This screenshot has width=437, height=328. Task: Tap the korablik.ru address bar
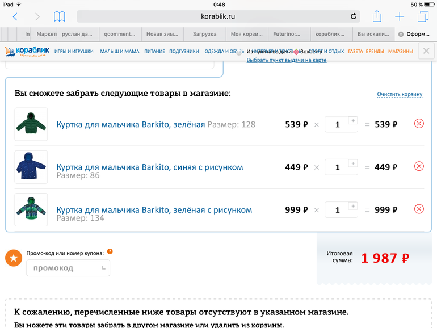click(x=218, y=16)
